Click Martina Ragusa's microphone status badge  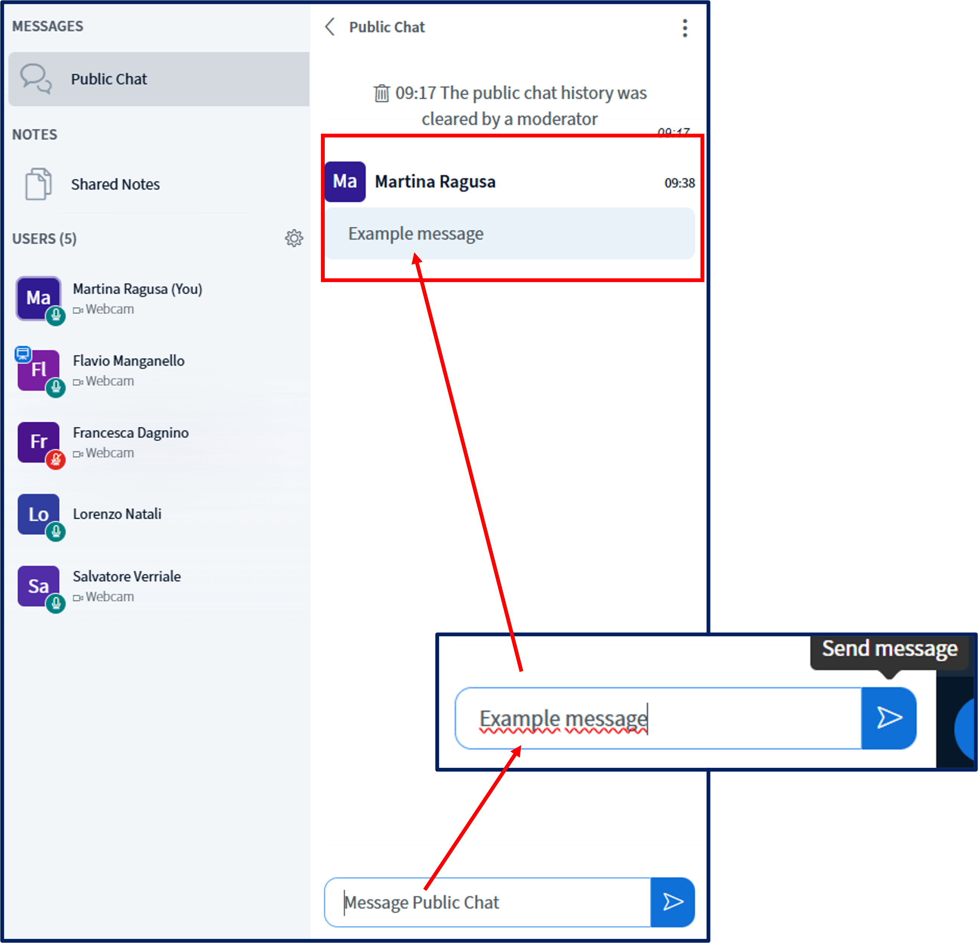56,316
